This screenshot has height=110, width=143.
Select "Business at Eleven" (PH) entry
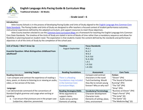[123, 91]
